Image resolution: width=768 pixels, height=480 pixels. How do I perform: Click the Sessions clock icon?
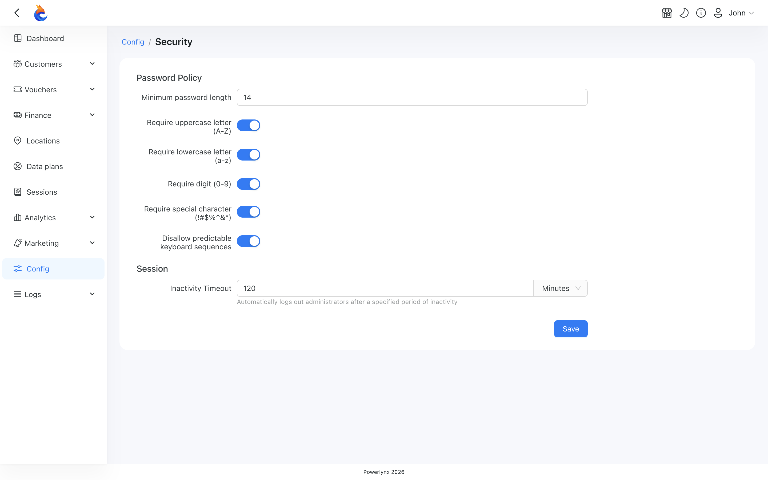pyautogui.click(x=18, y=192)
